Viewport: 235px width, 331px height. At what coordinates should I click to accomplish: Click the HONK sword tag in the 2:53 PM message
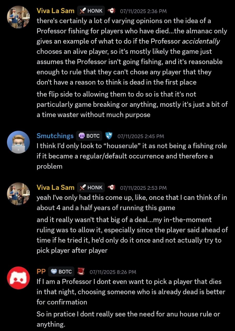pos(91,187)
